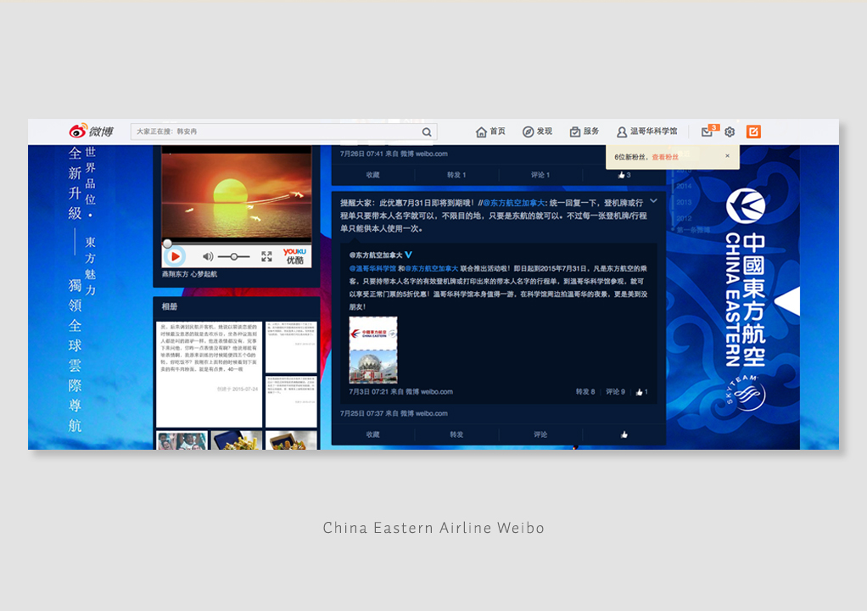Click 转发 1 on top post

coord(456,175)
